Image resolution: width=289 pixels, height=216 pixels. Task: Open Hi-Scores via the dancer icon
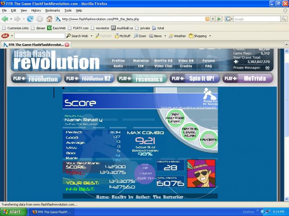210,95
